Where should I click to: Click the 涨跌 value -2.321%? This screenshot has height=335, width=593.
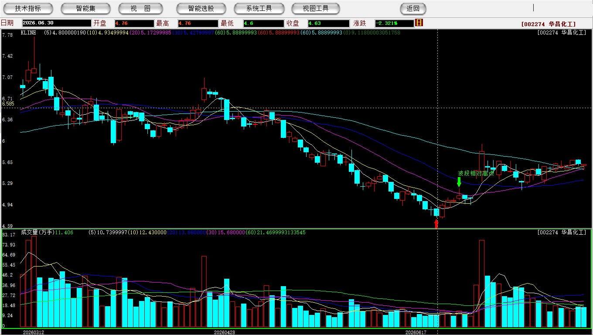point(394,23)
